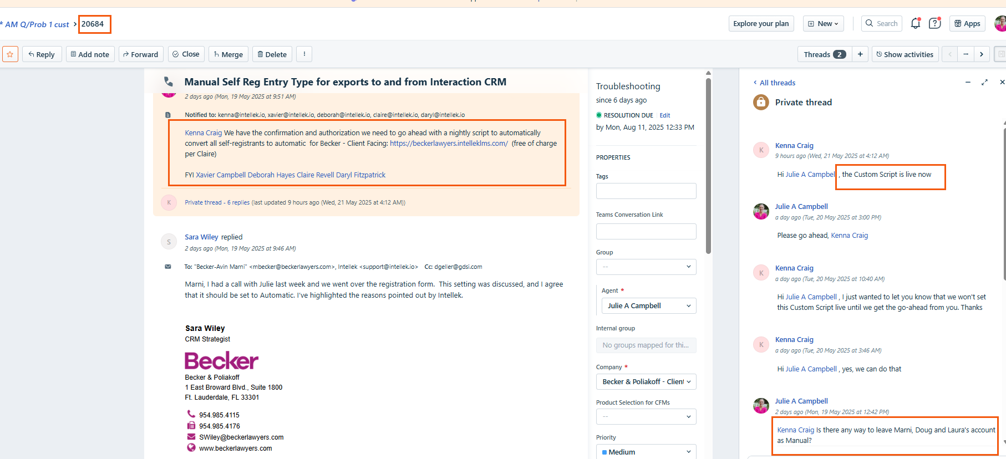Image resolution: width=1006 pixels, height=459 pixels.
Task: Open the user profile avatar
Action: 1000,23
